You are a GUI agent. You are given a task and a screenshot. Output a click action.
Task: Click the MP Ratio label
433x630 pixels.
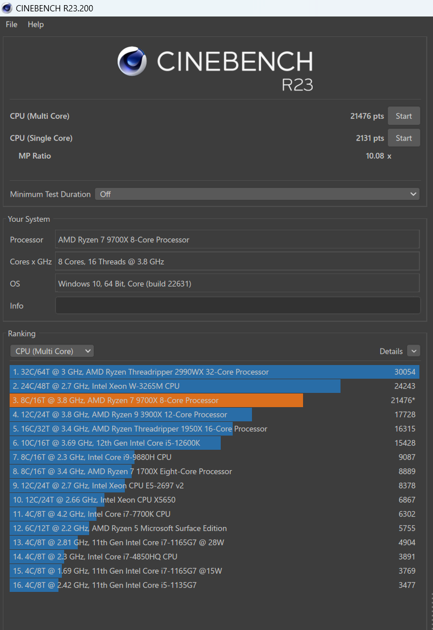[x=35, y=156]
